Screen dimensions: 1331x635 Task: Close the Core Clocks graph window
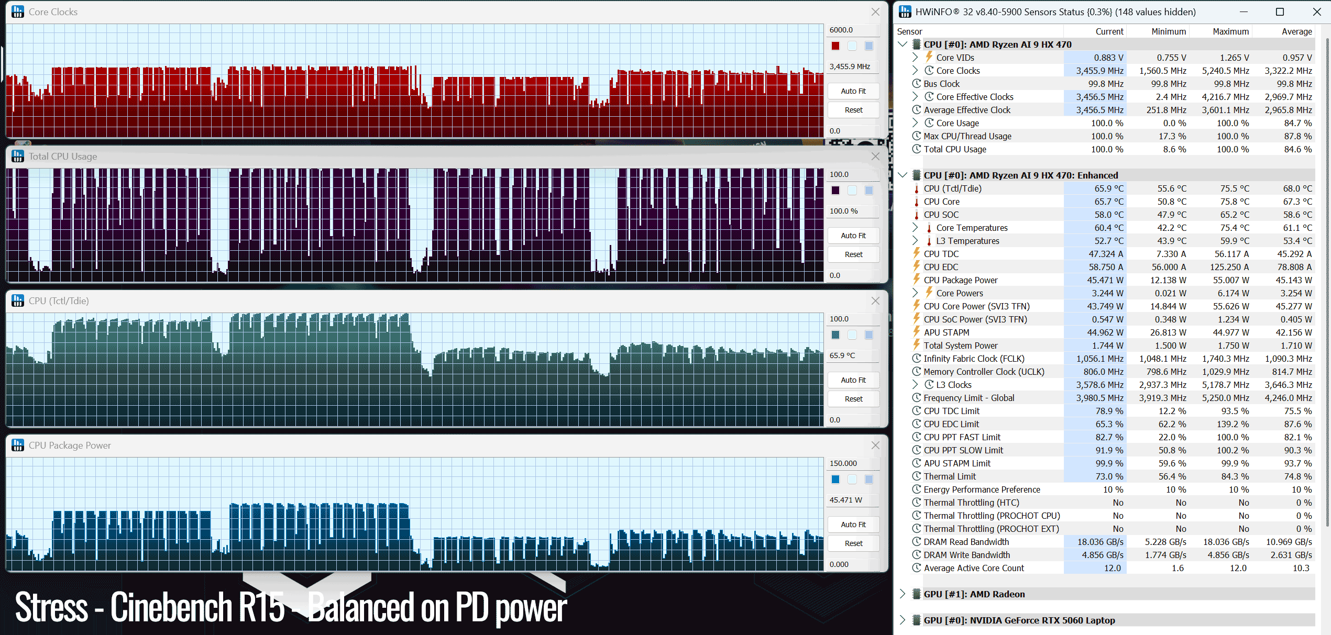875,12
